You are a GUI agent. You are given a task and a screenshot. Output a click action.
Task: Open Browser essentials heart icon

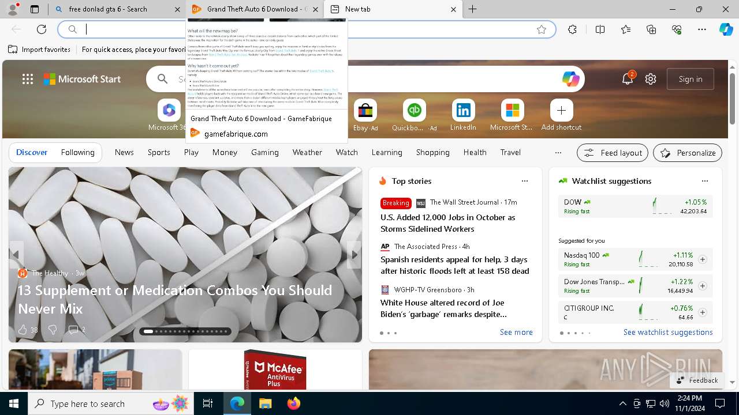tap(677, 29)
